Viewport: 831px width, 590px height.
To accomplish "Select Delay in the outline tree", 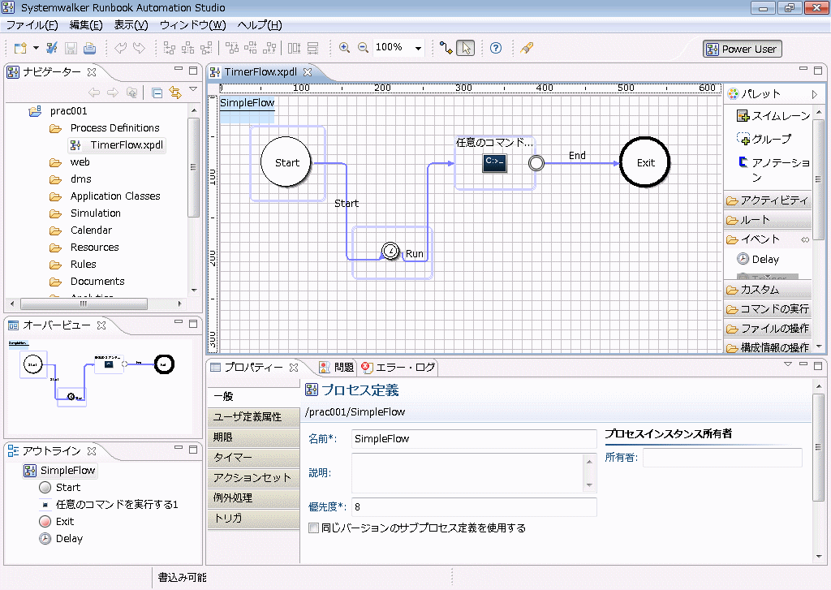I will (69, 539).
